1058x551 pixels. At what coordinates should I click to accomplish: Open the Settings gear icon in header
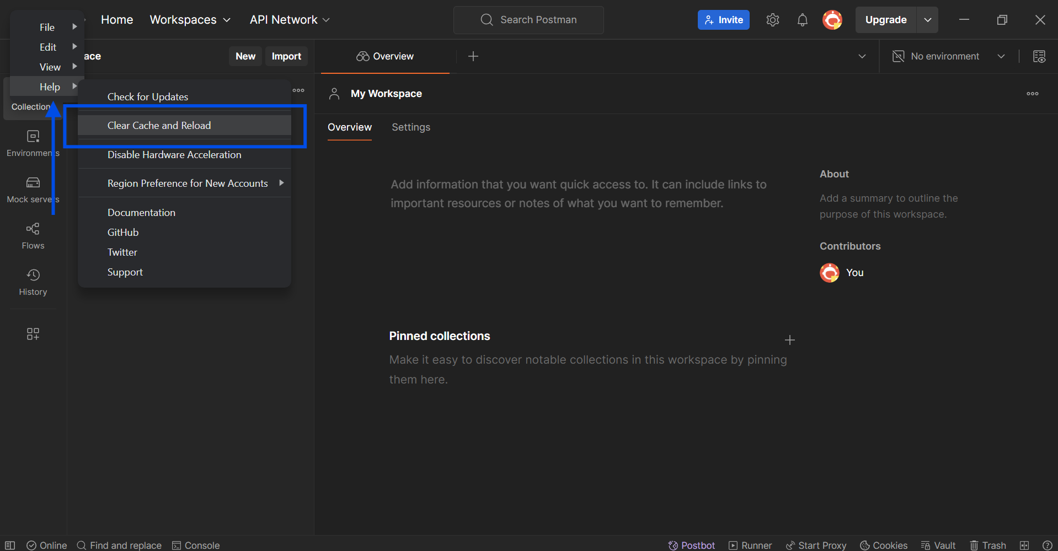(x=773, y=20)
